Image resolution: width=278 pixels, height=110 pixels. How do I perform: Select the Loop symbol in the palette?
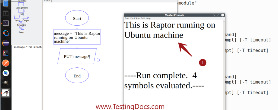pyautogui.click(x=21, y=28)
